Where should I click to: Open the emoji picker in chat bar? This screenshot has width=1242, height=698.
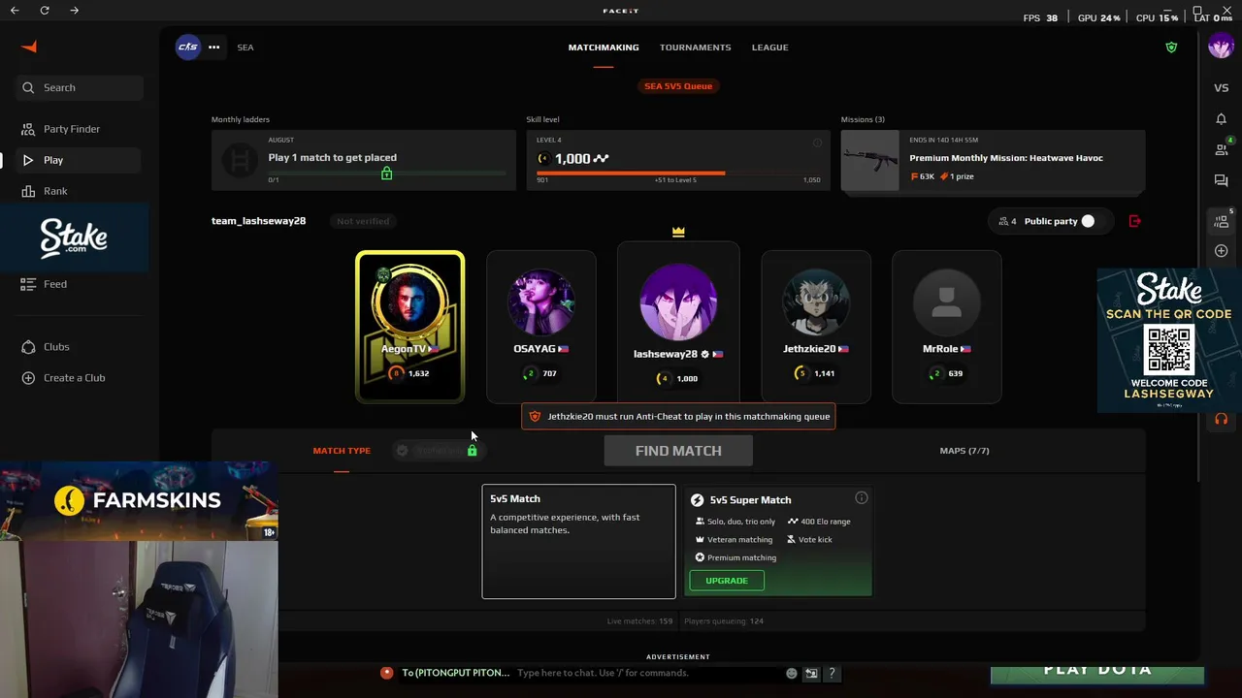792,673
